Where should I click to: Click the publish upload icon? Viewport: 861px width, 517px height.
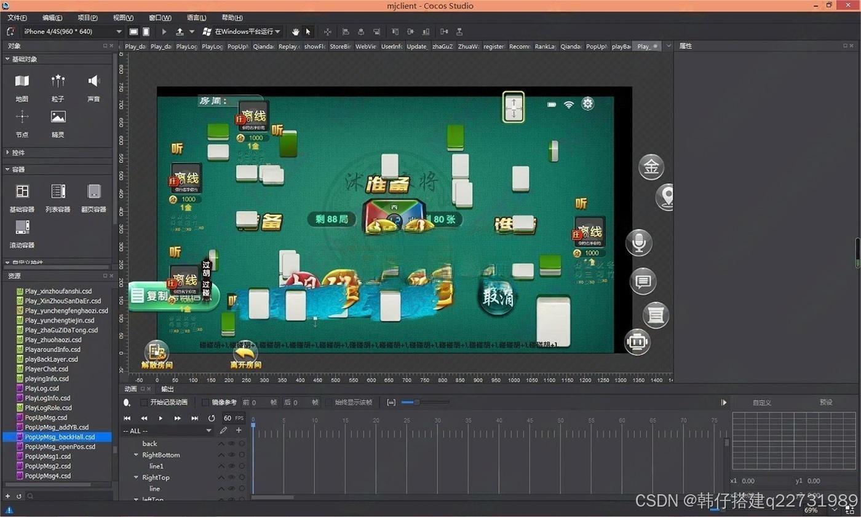(x=180, y=31)
